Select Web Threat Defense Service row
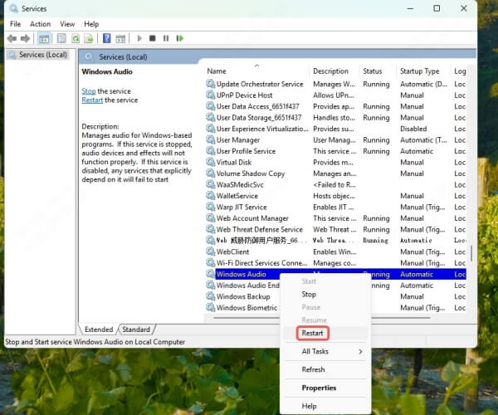 (336, 229)
